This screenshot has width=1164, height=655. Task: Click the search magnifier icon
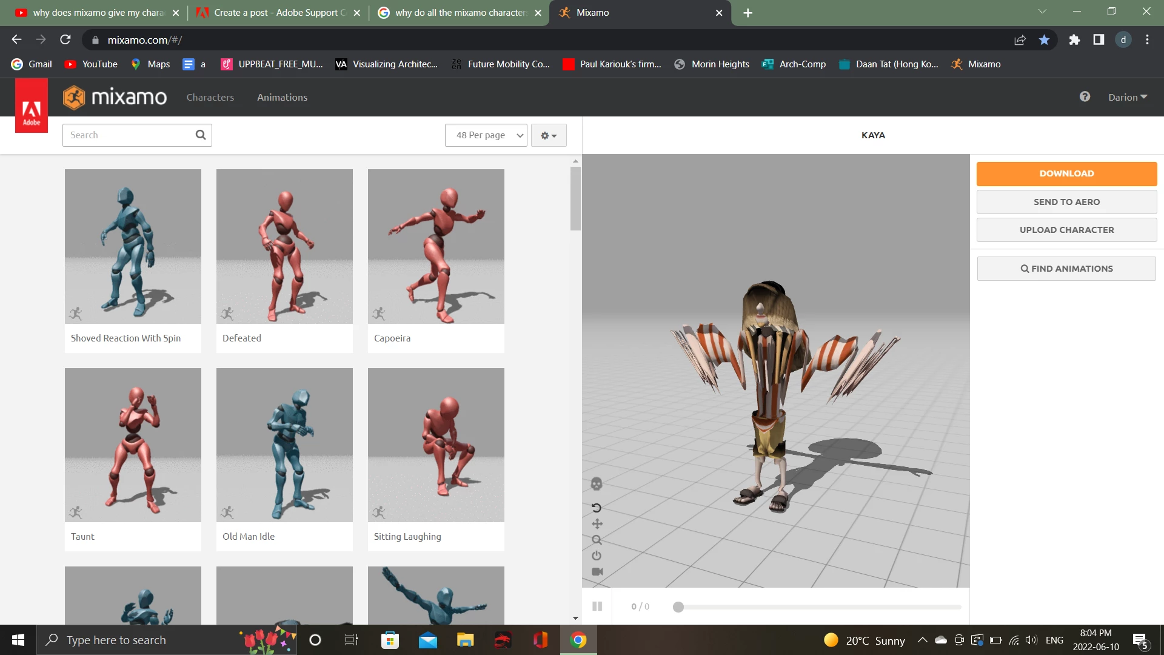click(x=201, y=135)
